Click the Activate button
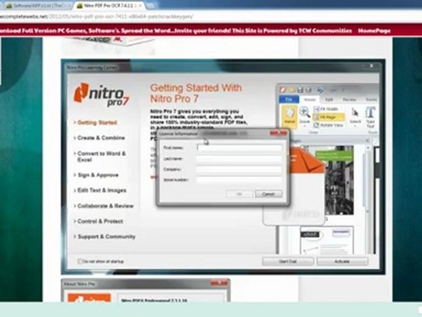The width and height of the screenshot is (422, 317). [x=342, y=262]
